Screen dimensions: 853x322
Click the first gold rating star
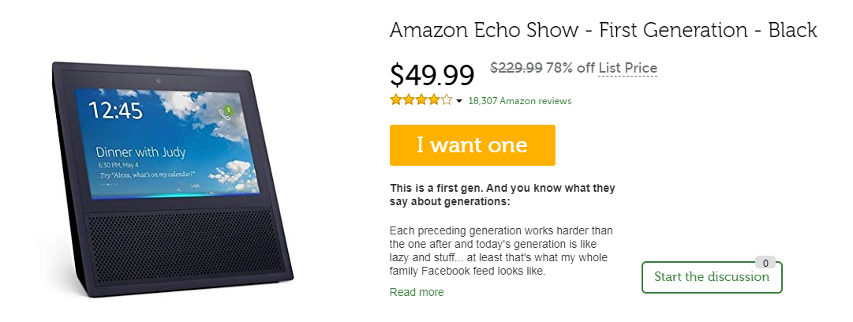[395, 99]
